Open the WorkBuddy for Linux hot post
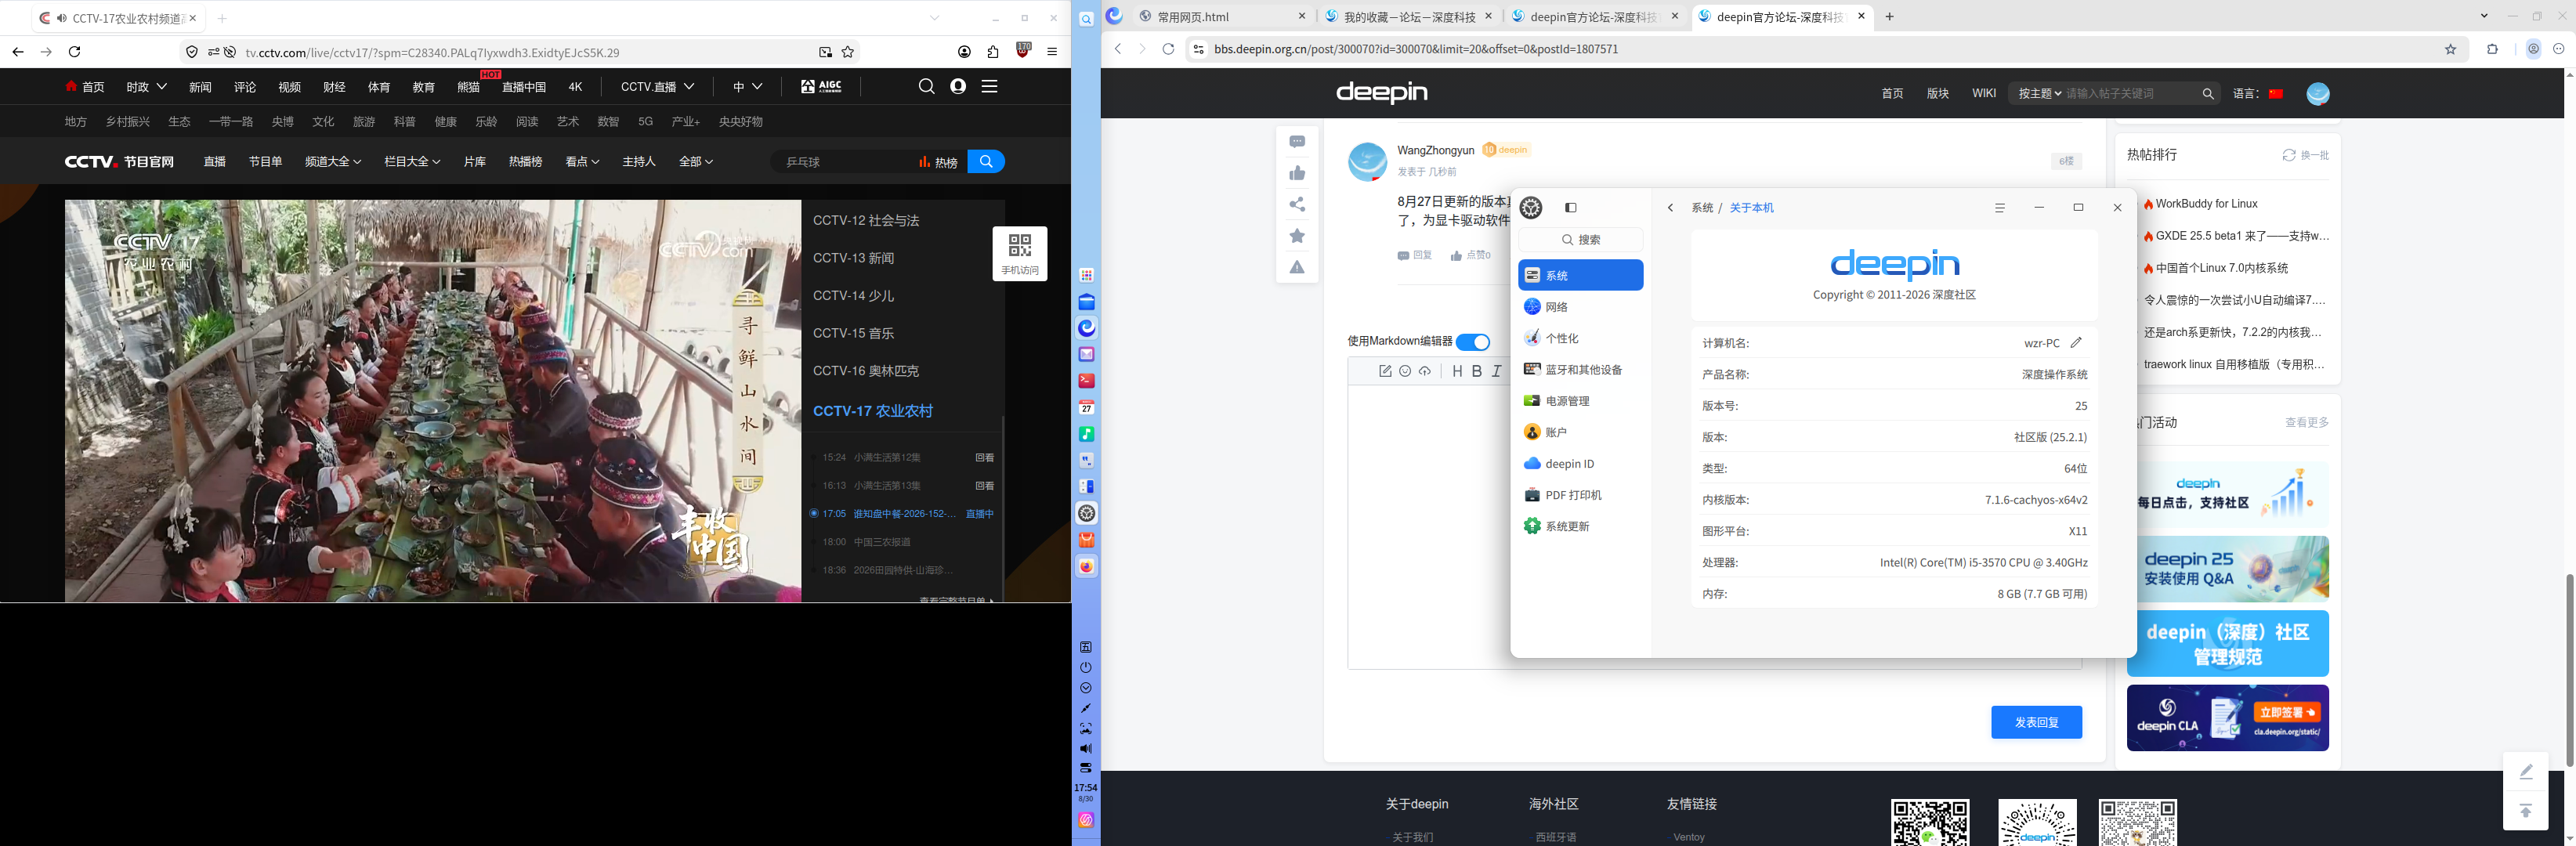 pos(2206,204)
